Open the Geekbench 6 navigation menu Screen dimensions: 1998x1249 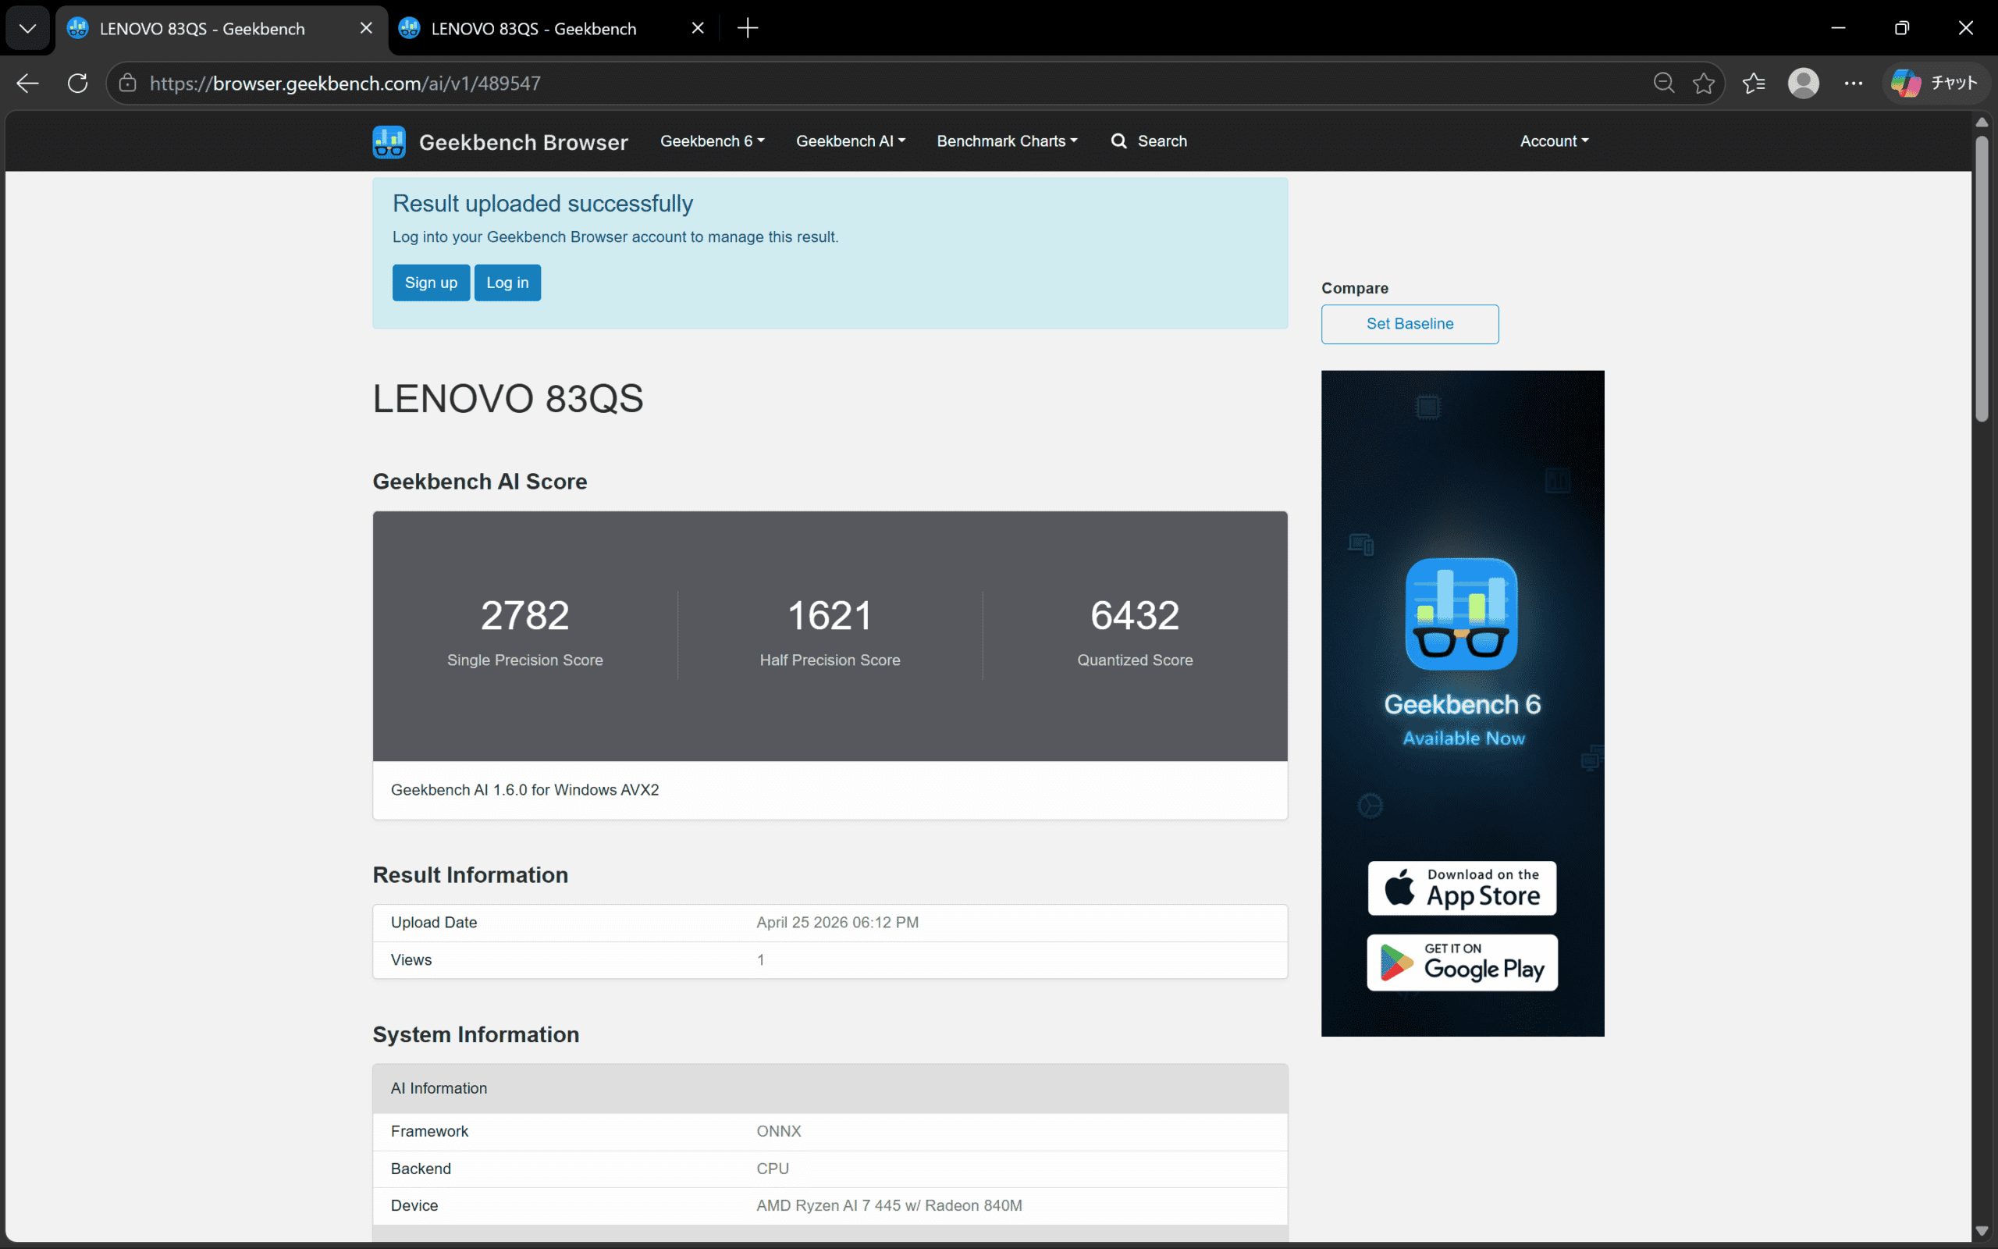click(x=711, y=141)
